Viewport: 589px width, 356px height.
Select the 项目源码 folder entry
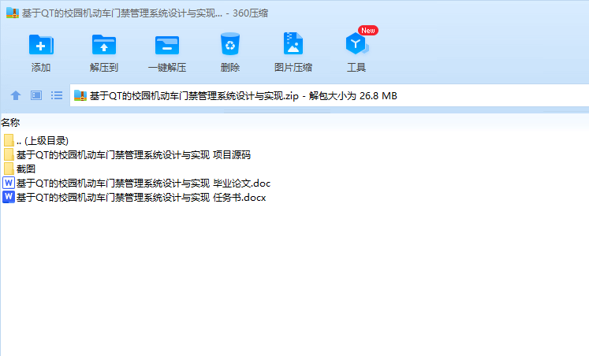127,155
